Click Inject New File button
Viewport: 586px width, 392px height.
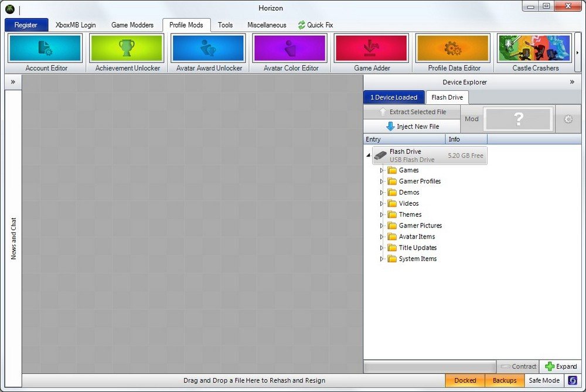pyautogui.click(x=412, y=127)
